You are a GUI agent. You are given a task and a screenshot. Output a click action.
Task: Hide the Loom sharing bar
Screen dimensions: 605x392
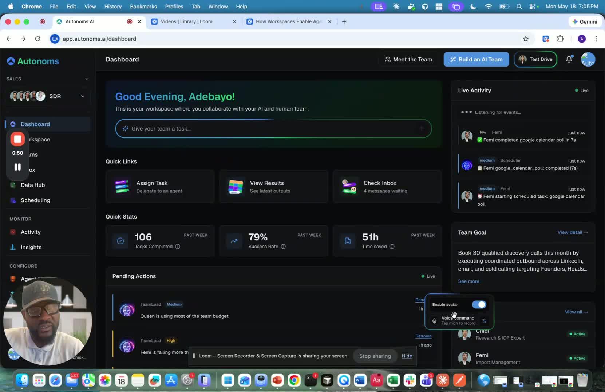click(x=407, y=356)
